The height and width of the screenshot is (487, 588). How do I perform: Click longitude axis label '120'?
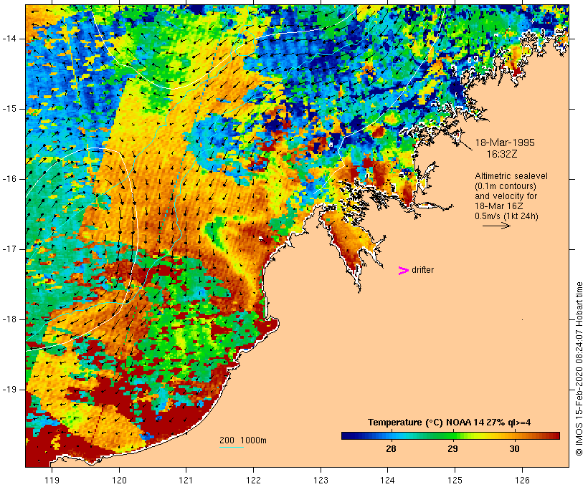119,481
